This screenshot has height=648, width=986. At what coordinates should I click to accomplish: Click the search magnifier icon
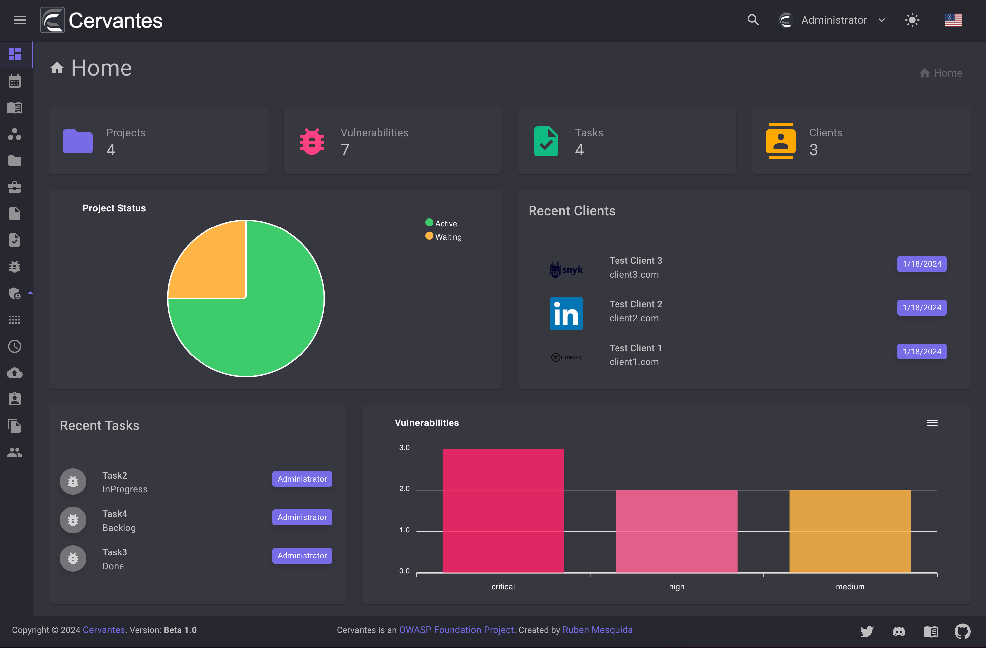pyautogui.click(x=753, y=20)
